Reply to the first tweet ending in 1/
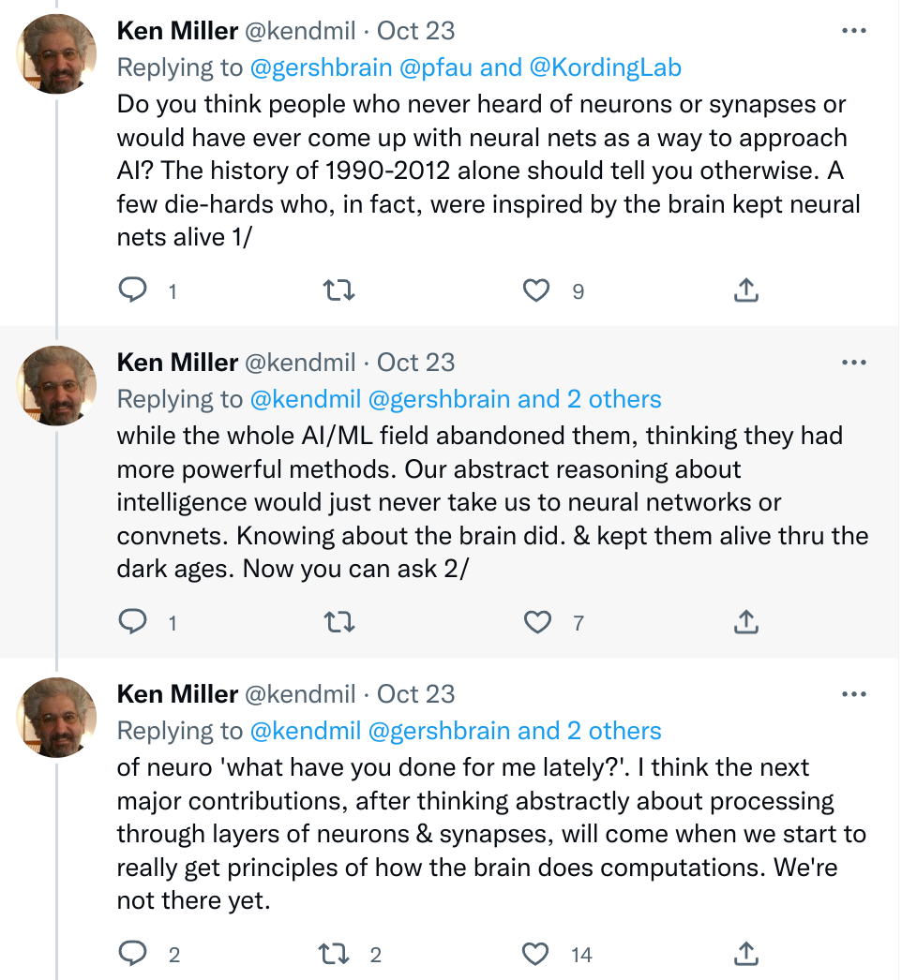This screenshot has height=980, width=917. click(134, 290)
